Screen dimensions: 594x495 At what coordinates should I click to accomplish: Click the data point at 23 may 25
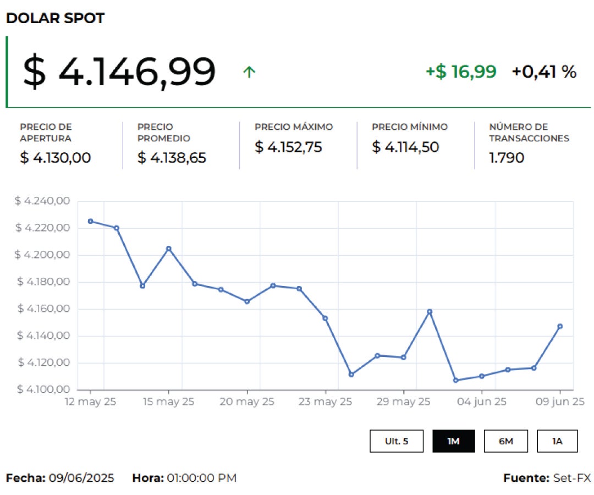click(325, 318)
